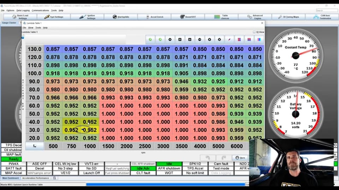Screen dimensions: 339x190
Task: Open Help menu in Lambda Table window
Action: tap(45, 27)
